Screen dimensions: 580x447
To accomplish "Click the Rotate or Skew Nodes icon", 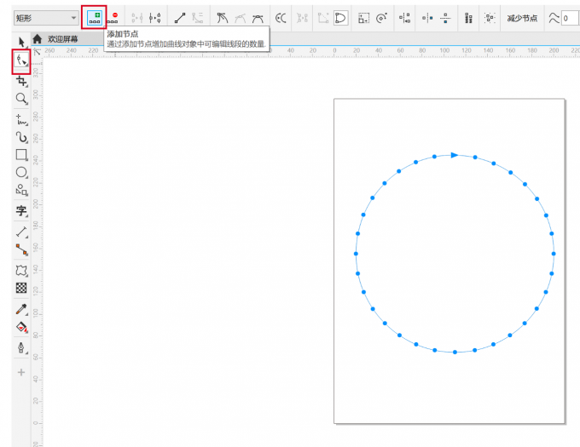I will [381, 18].
